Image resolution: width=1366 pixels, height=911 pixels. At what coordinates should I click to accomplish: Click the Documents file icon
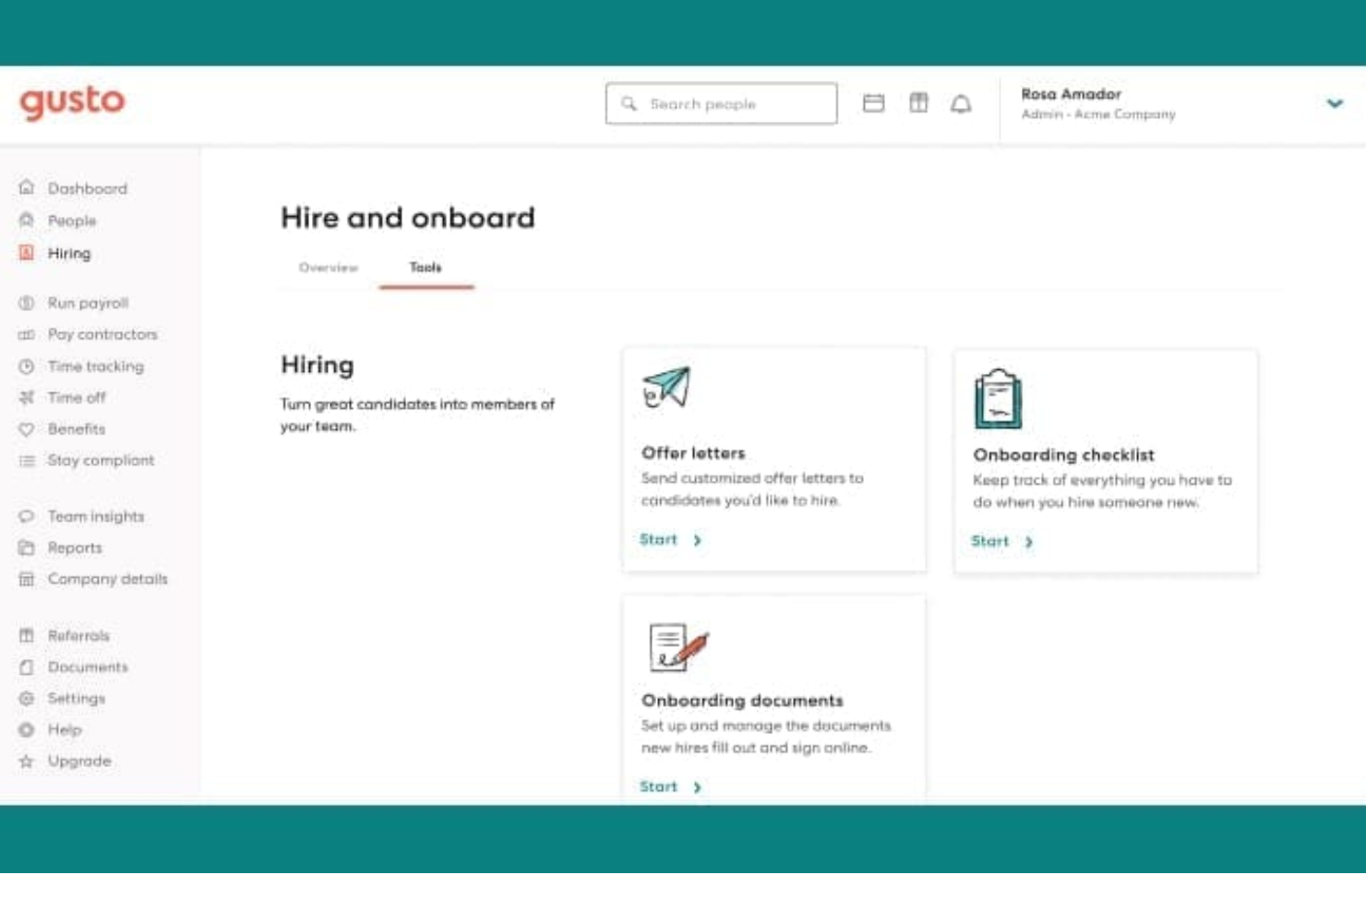tap(27, 666)
